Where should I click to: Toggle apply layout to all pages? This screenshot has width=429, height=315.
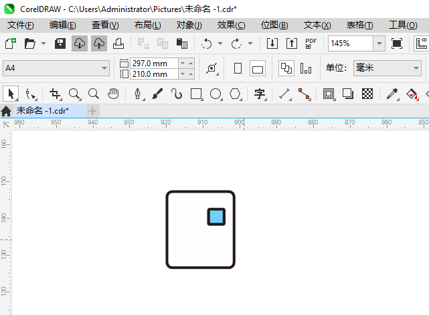click(286, 68)
